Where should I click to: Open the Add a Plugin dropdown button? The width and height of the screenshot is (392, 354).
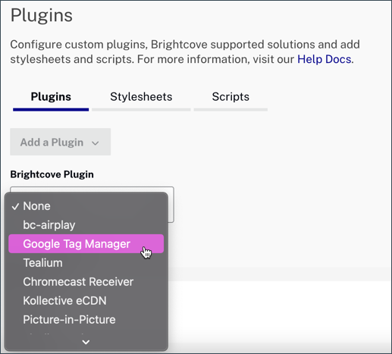[60, 142]
